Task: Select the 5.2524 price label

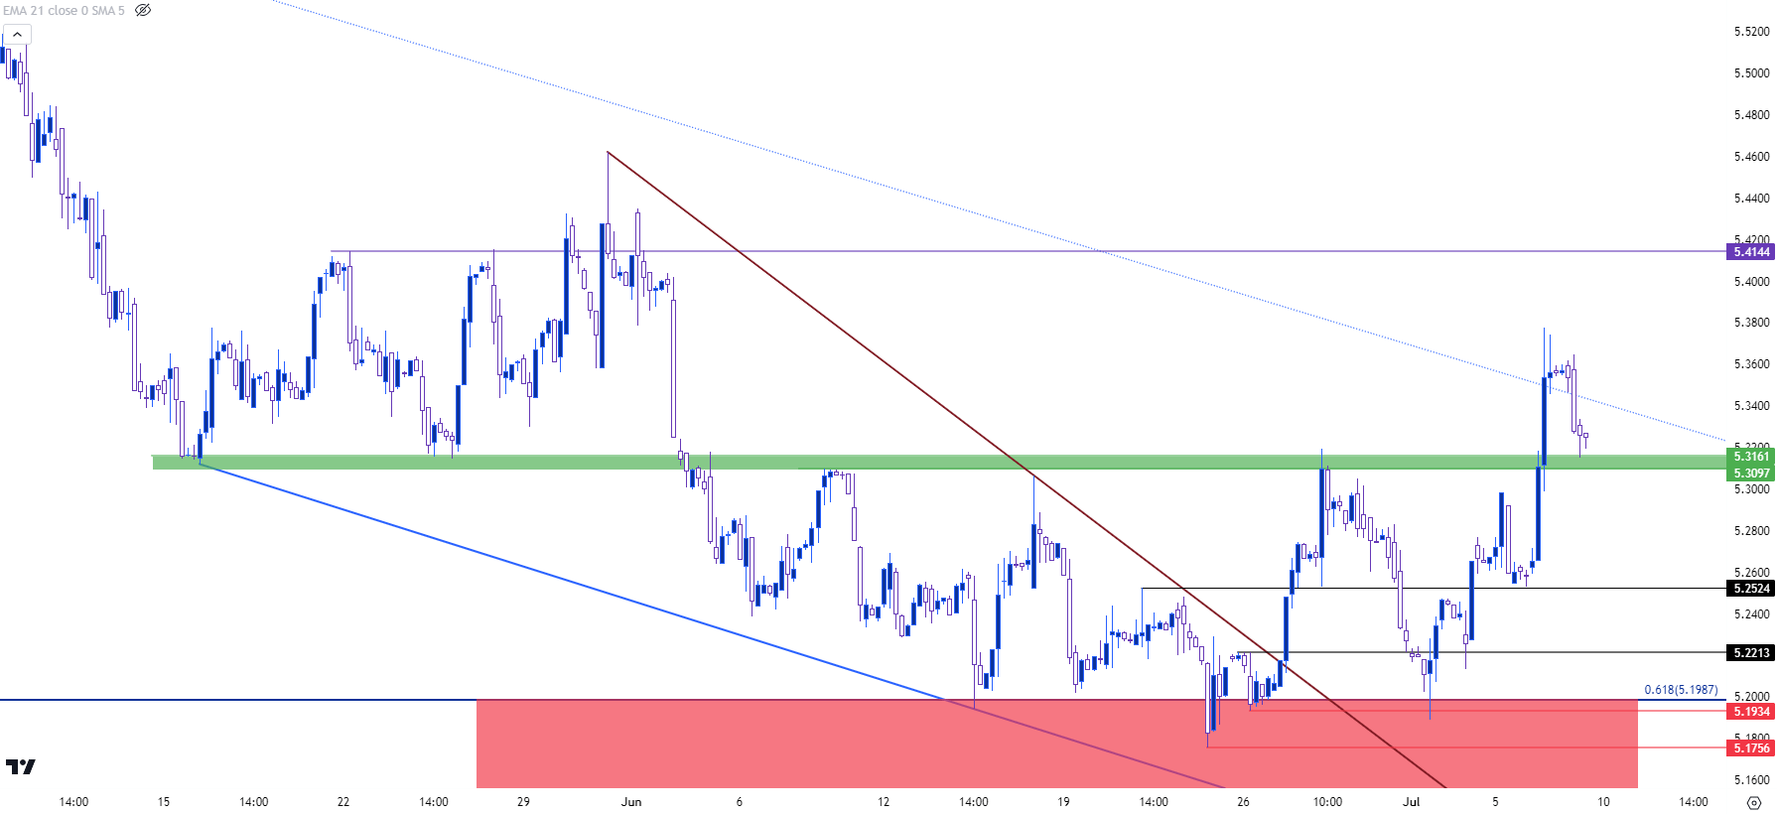Action: point(1751,589)
